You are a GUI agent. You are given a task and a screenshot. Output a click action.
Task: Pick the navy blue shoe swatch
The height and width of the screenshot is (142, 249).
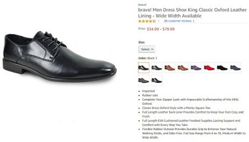235,68
